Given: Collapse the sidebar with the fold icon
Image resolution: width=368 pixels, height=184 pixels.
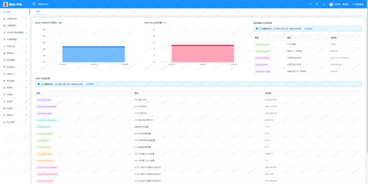Looking at the screenshot, I should (x=34, y=4).
